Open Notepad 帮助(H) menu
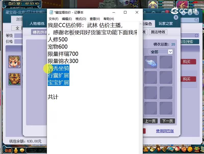 (x=109, y=19)
